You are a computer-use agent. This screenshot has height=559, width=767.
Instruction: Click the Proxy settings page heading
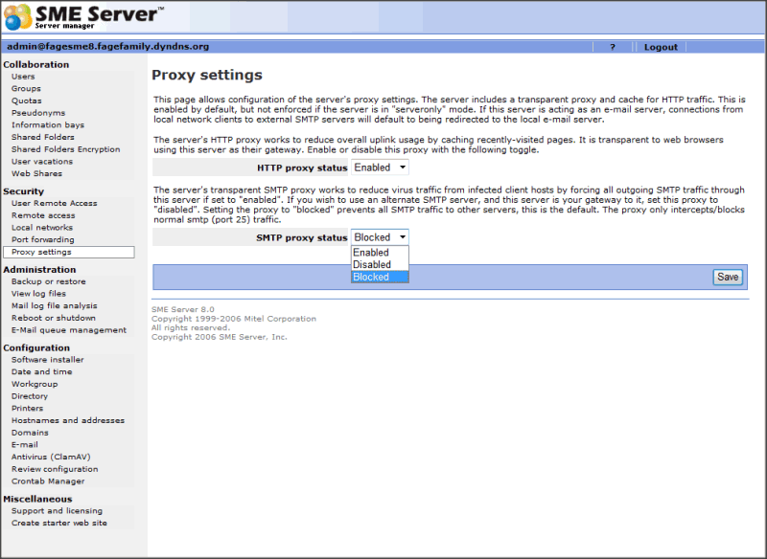[x=207, y=76]
